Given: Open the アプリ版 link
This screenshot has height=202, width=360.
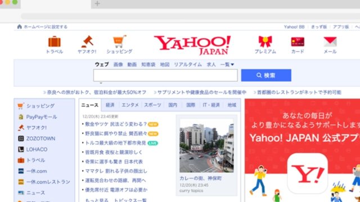Looking at the screenshot, I should point(341,27).
